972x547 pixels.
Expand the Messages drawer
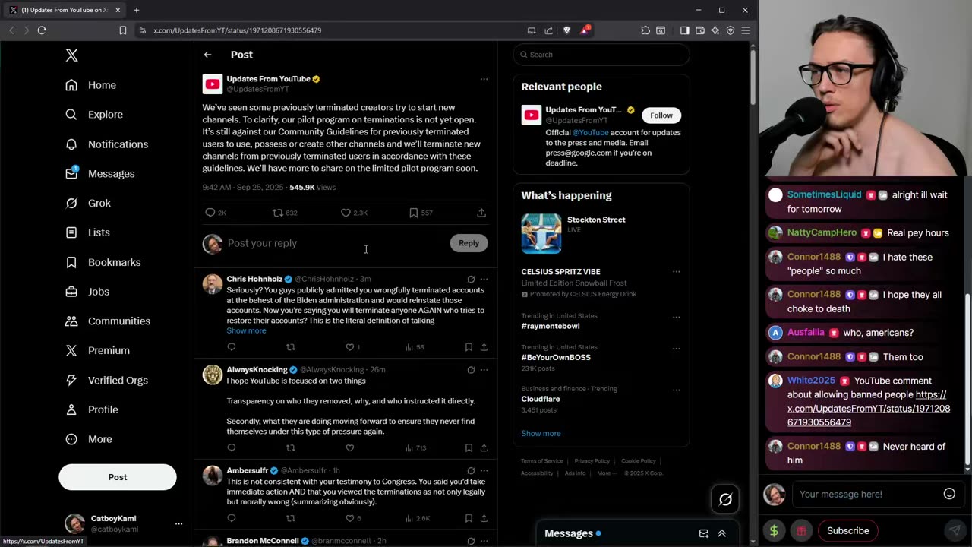(x=721, y=533)
